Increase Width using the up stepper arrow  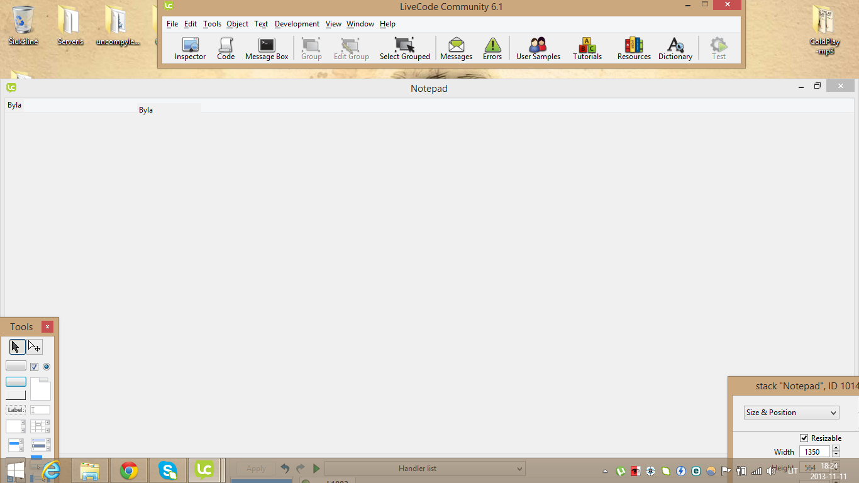[836, 449]
